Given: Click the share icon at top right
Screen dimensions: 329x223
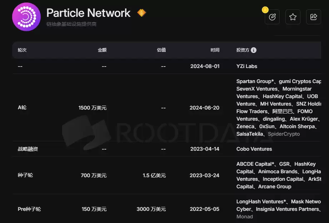Looking at the screenshot, I should point(313,17).
